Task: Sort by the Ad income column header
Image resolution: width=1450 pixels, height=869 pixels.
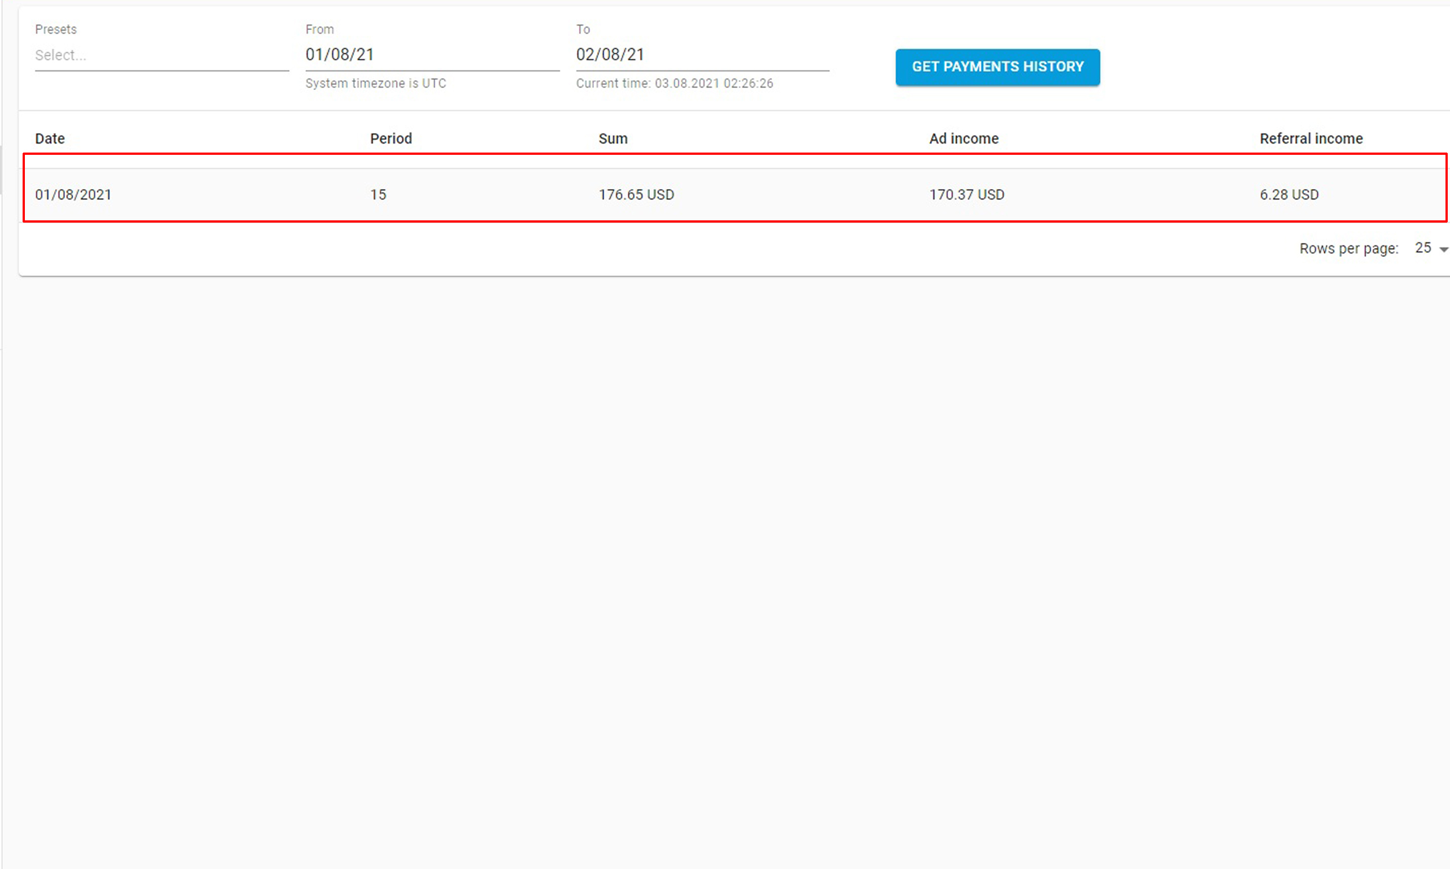Action: click(963, 139)
